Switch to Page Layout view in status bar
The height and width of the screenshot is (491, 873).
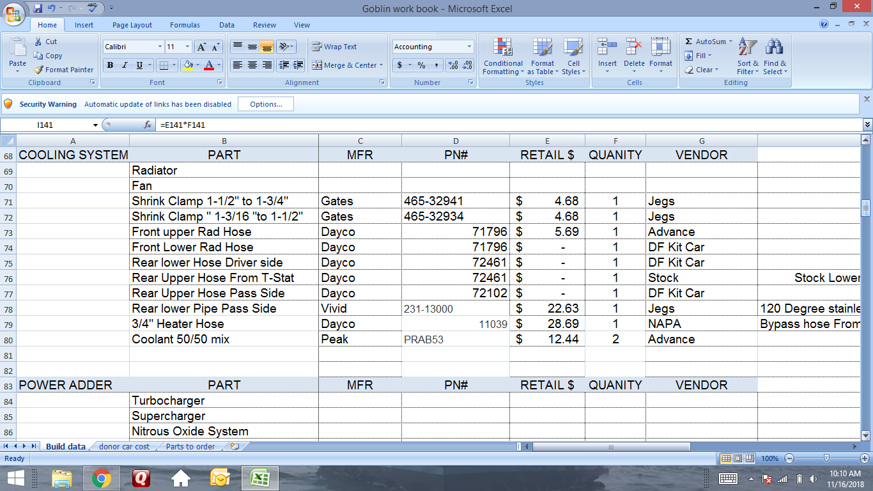tap(738, 458)
